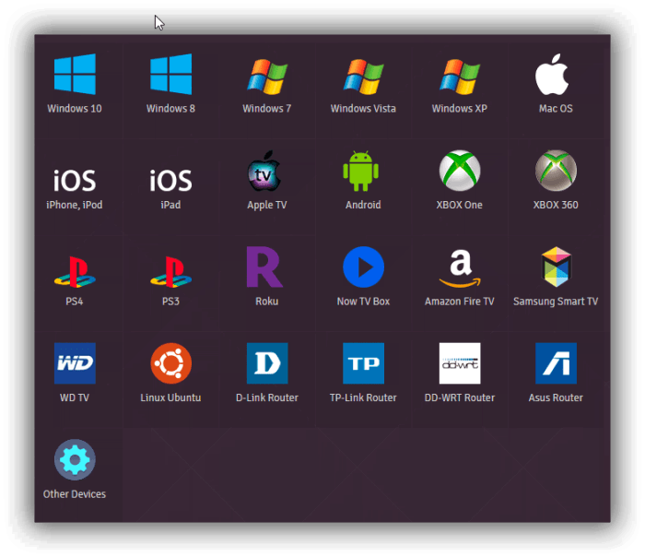Select the XBOX 360 icon
645x557 pixels.
(556, 172)
